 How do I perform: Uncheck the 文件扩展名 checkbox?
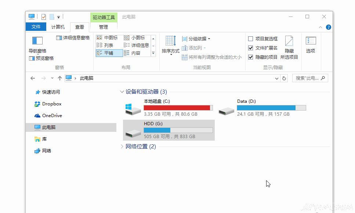coord(251,48)
